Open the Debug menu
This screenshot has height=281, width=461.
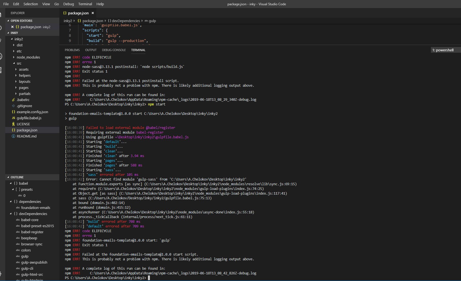click(x=68, y=4)
